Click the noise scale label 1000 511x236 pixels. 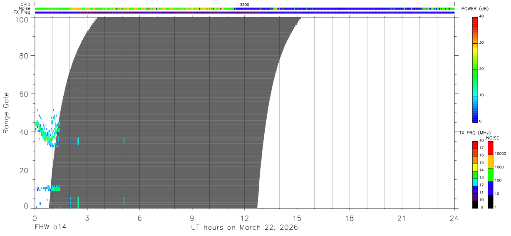(x=500, y=167)
